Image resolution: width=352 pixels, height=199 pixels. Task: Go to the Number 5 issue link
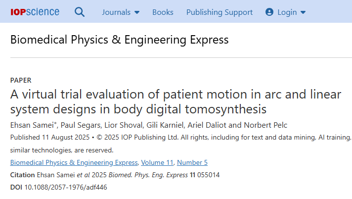coord(192,162)
